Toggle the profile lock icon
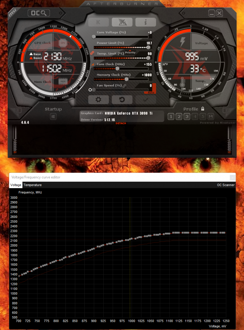Screen dimensions: 244x330 pos(203,109)
